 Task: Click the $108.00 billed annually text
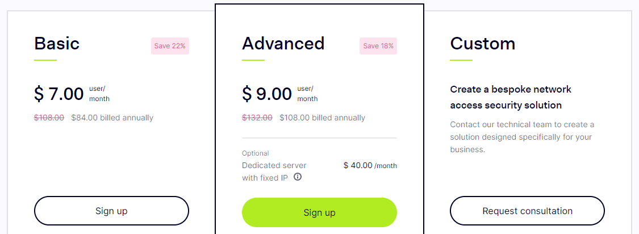(323, 118)
